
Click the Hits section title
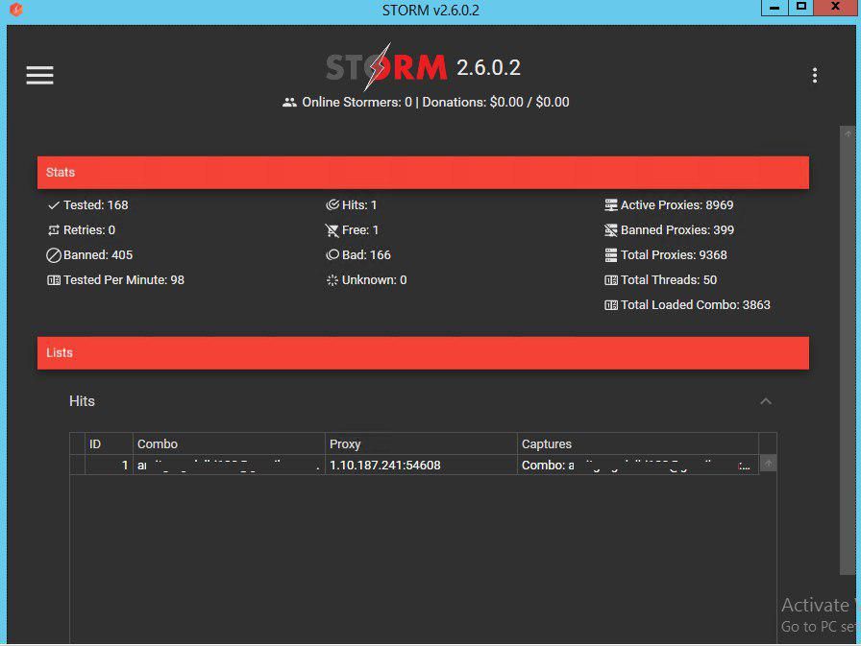point(83,401)
